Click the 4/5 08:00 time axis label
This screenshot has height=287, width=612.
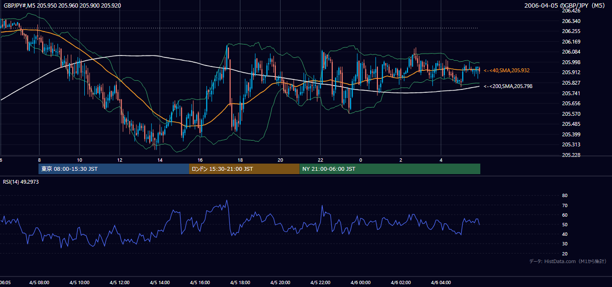39,283
